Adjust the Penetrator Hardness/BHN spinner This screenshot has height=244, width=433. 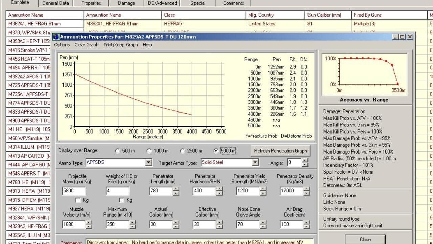click(x=220, y=191)
